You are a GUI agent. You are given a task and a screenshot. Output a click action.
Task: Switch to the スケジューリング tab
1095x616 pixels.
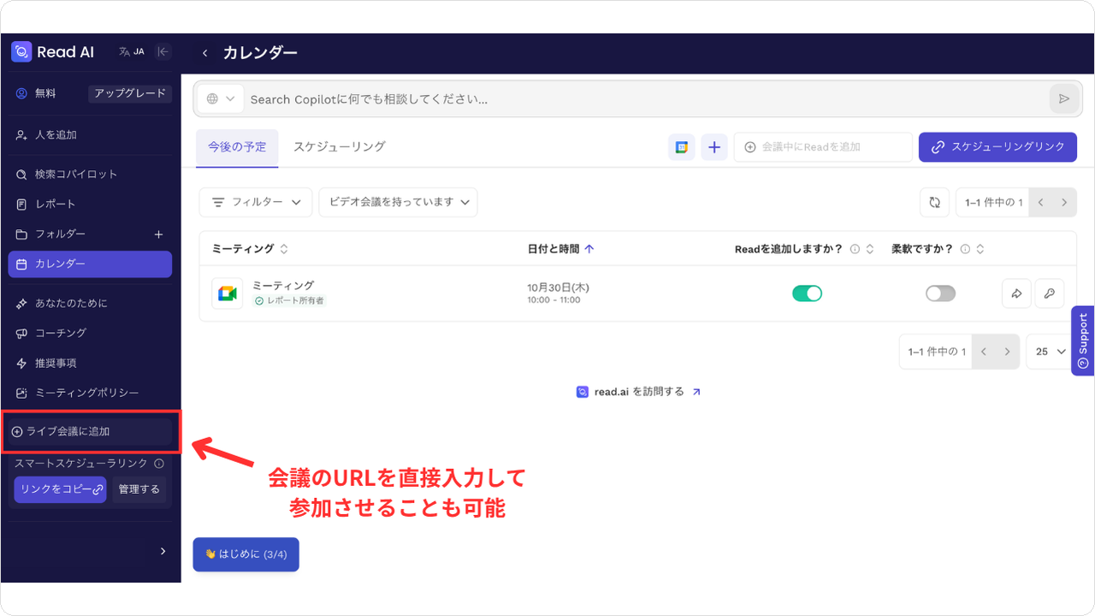(340, 147)
